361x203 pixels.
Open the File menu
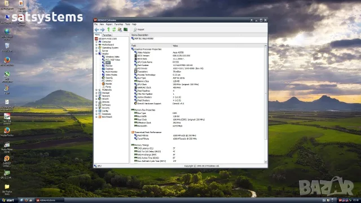point(96,24)
